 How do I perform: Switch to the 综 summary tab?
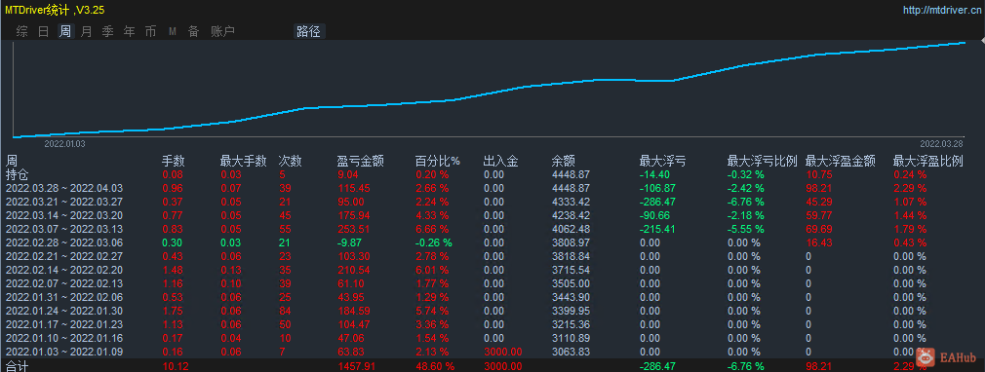(x=22, y=31)
